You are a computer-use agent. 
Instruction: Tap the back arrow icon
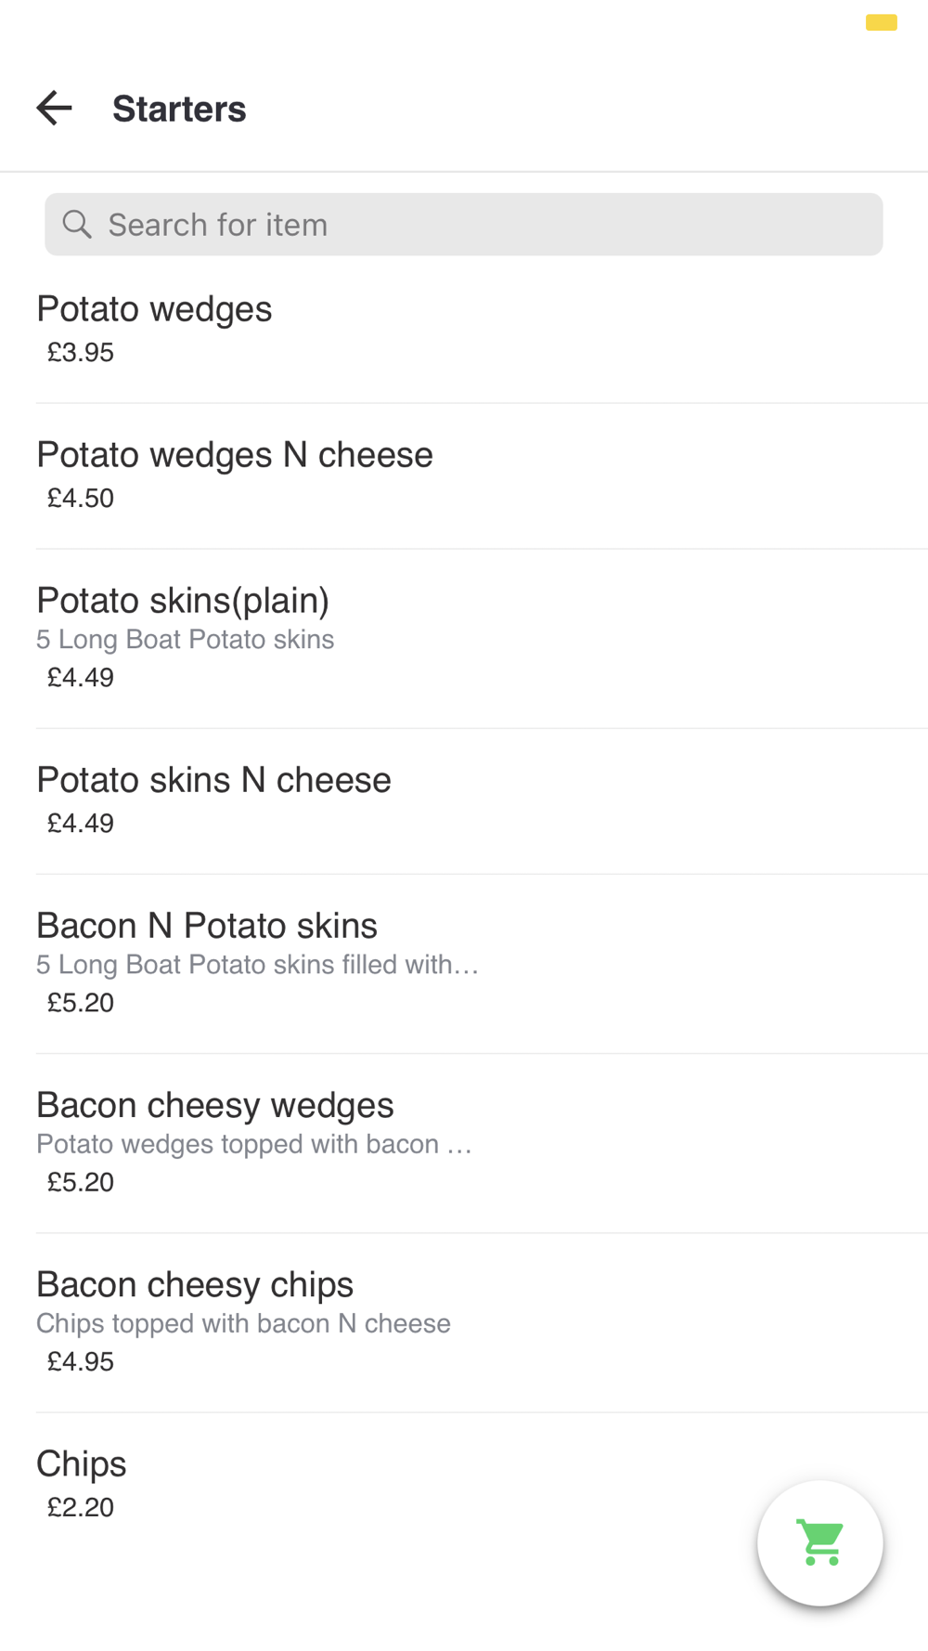point(54,109)
